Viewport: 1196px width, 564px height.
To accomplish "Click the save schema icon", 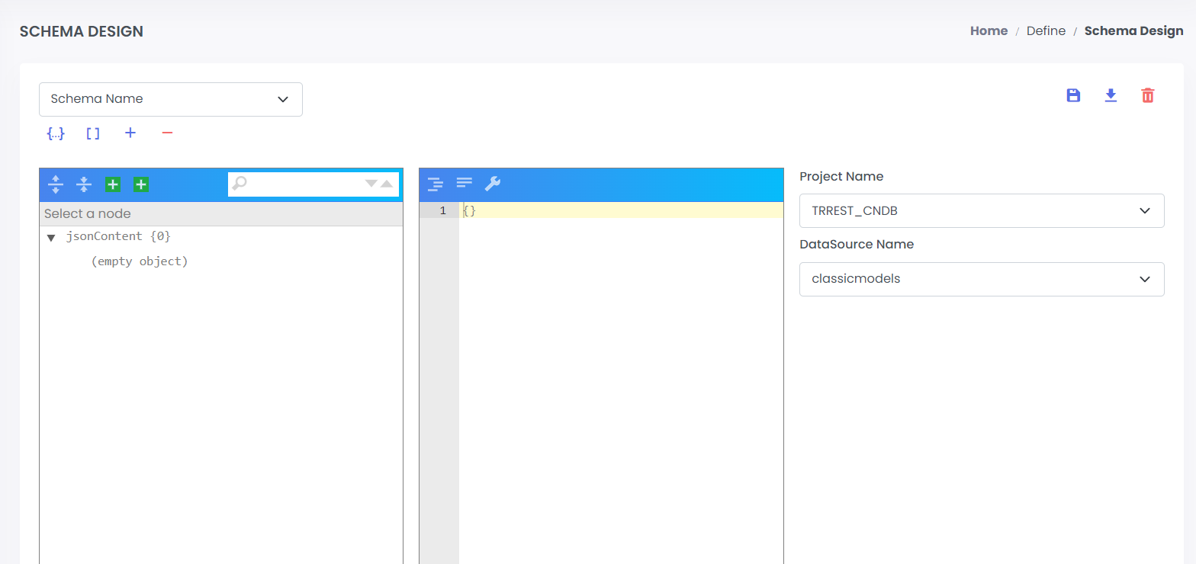I will pos(1073,95).
